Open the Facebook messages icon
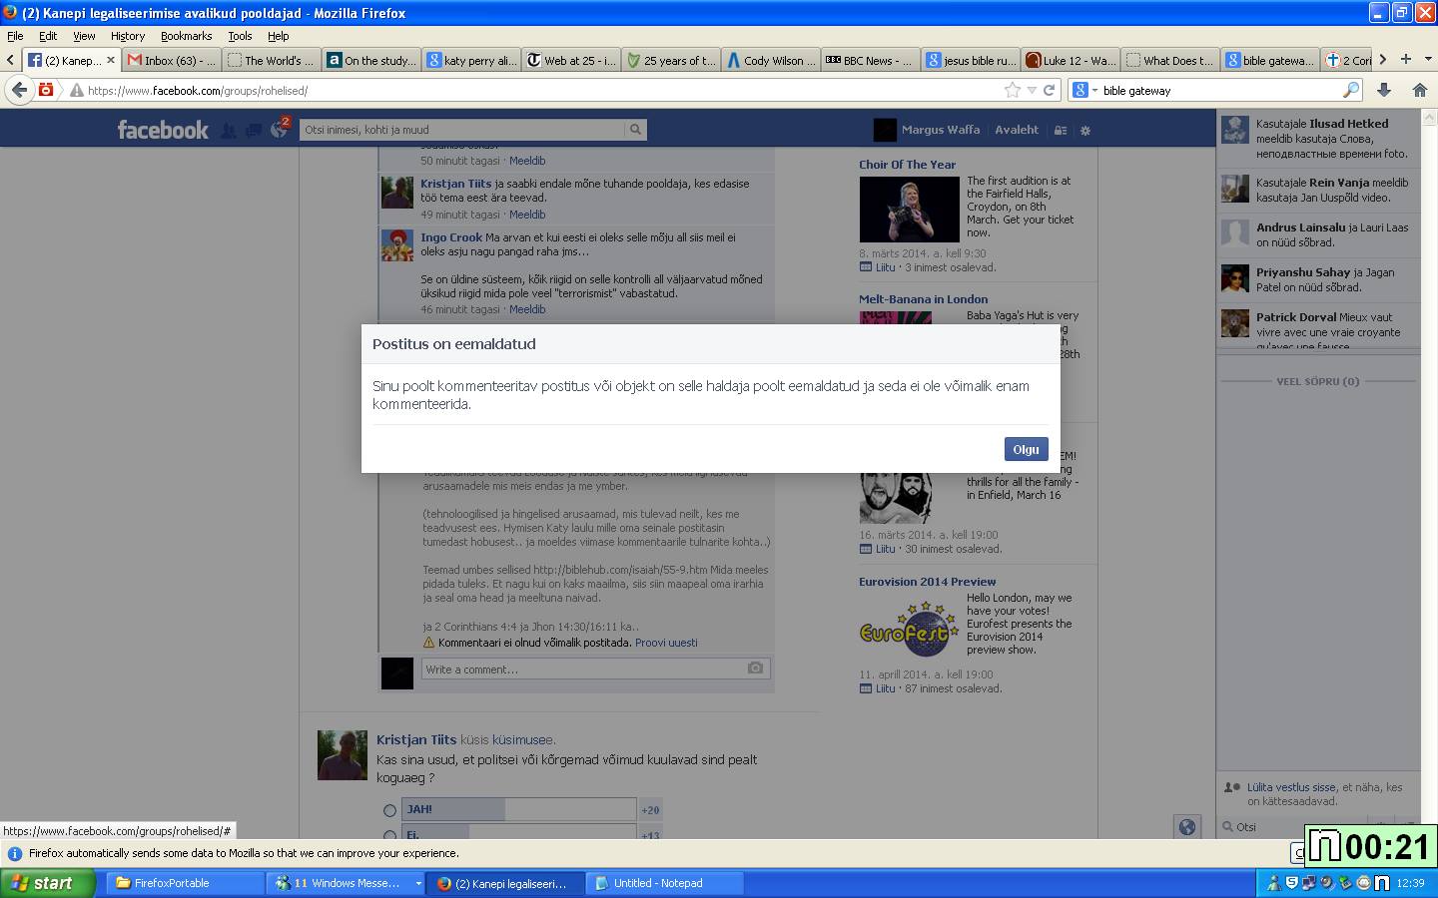Viewport: 1438px width, 898px height. pos(253,130)
